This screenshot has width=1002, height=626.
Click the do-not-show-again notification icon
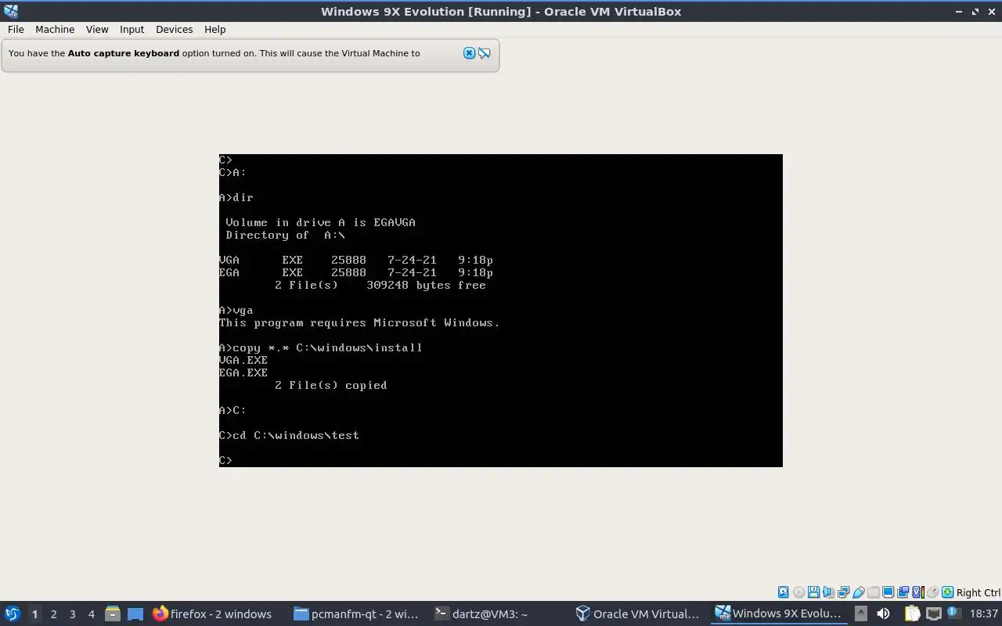click(485, 53)
